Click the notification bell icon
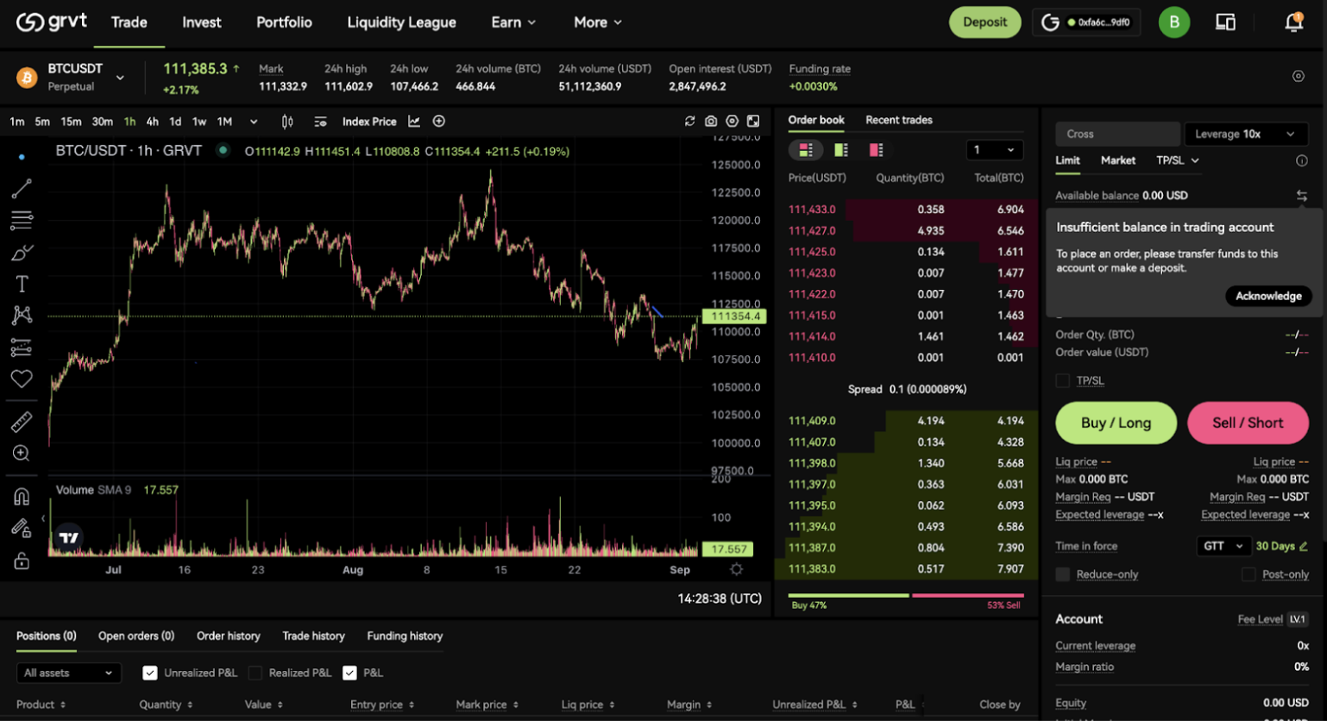Image resolution: width=1327 pixels, height=721 pixels. pyautogui.click(x=1293, y=22)
